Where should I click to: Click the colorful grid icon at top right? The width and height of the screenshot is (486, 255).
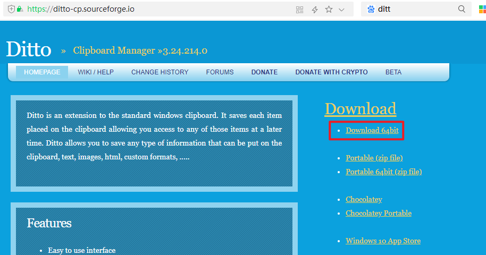[x=482, y=9]
